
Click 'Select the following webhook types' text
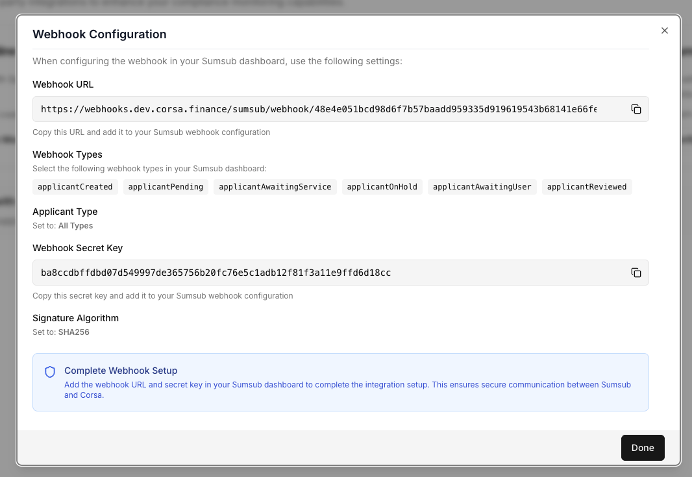pyautogui.click(x=149, y=169)
